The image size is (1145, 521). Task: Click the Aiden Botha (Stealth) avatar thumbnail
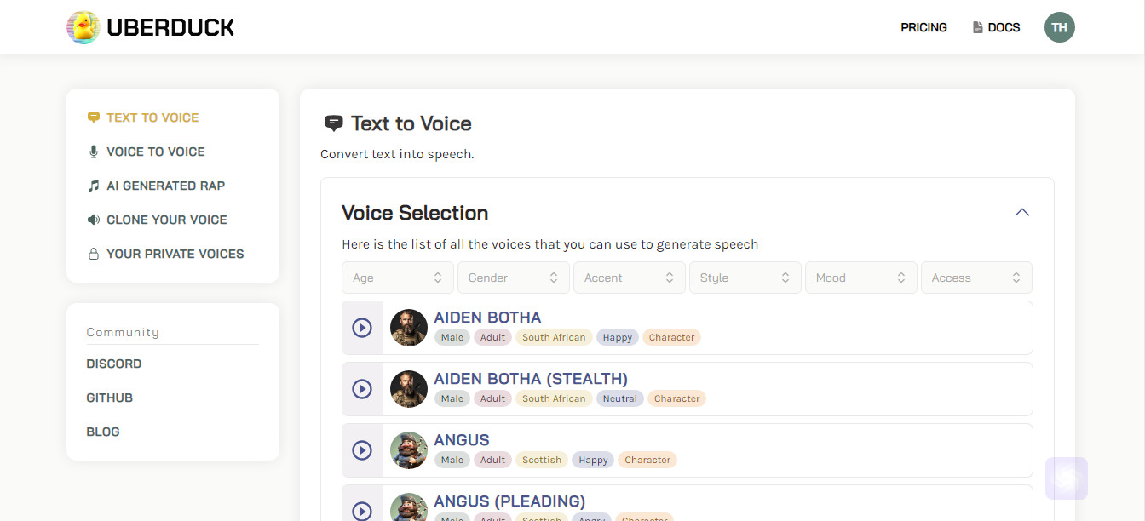pos(409,389)
